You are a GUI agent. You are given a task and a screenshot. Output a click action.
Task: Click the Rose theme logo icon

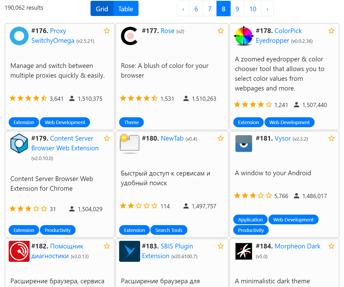click(x=130, y=36)
